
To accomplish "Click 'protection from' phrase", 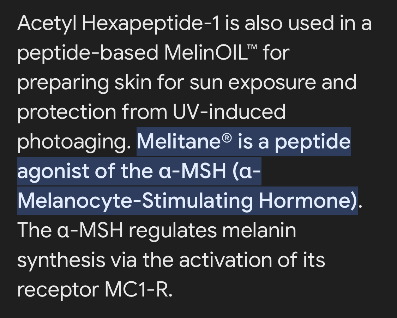I will coord(92,112).
